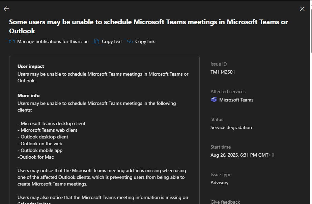Click the More info section heading
This screenshot has width=312, height=204.
(x=28, y=95)
